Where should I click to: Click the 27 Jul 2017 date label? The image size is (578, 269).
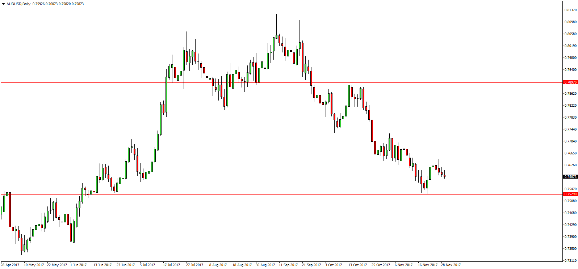pyautogui.click(x=195, y=265)
